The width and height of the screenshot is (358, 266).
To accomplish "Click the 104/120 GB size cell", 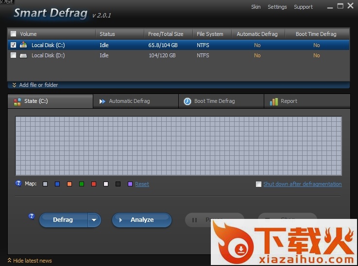I will pos(162,55).
